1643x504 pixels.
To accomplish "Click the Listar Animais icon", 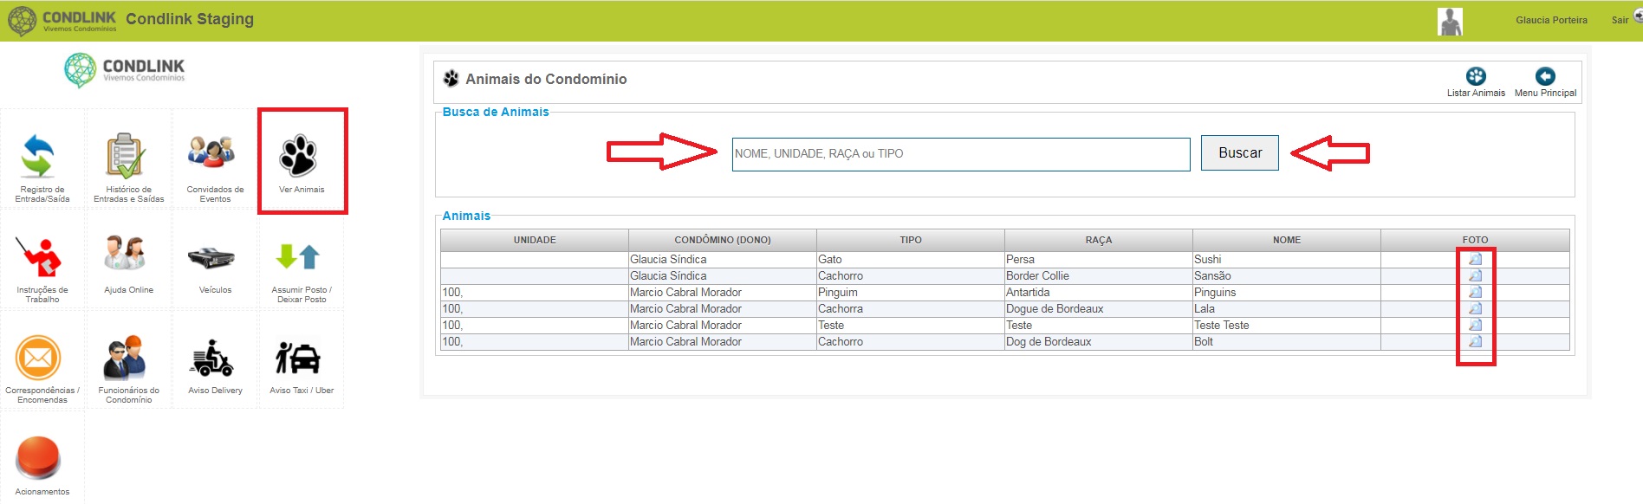I will (1476, 76).
